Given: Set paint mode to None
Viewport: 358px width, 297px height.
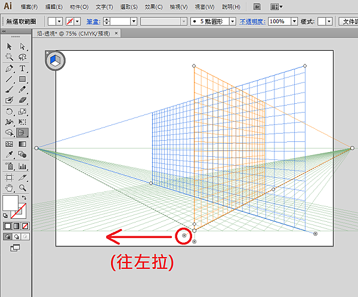Looking at the screenshot, I should [x=25, y=226].
